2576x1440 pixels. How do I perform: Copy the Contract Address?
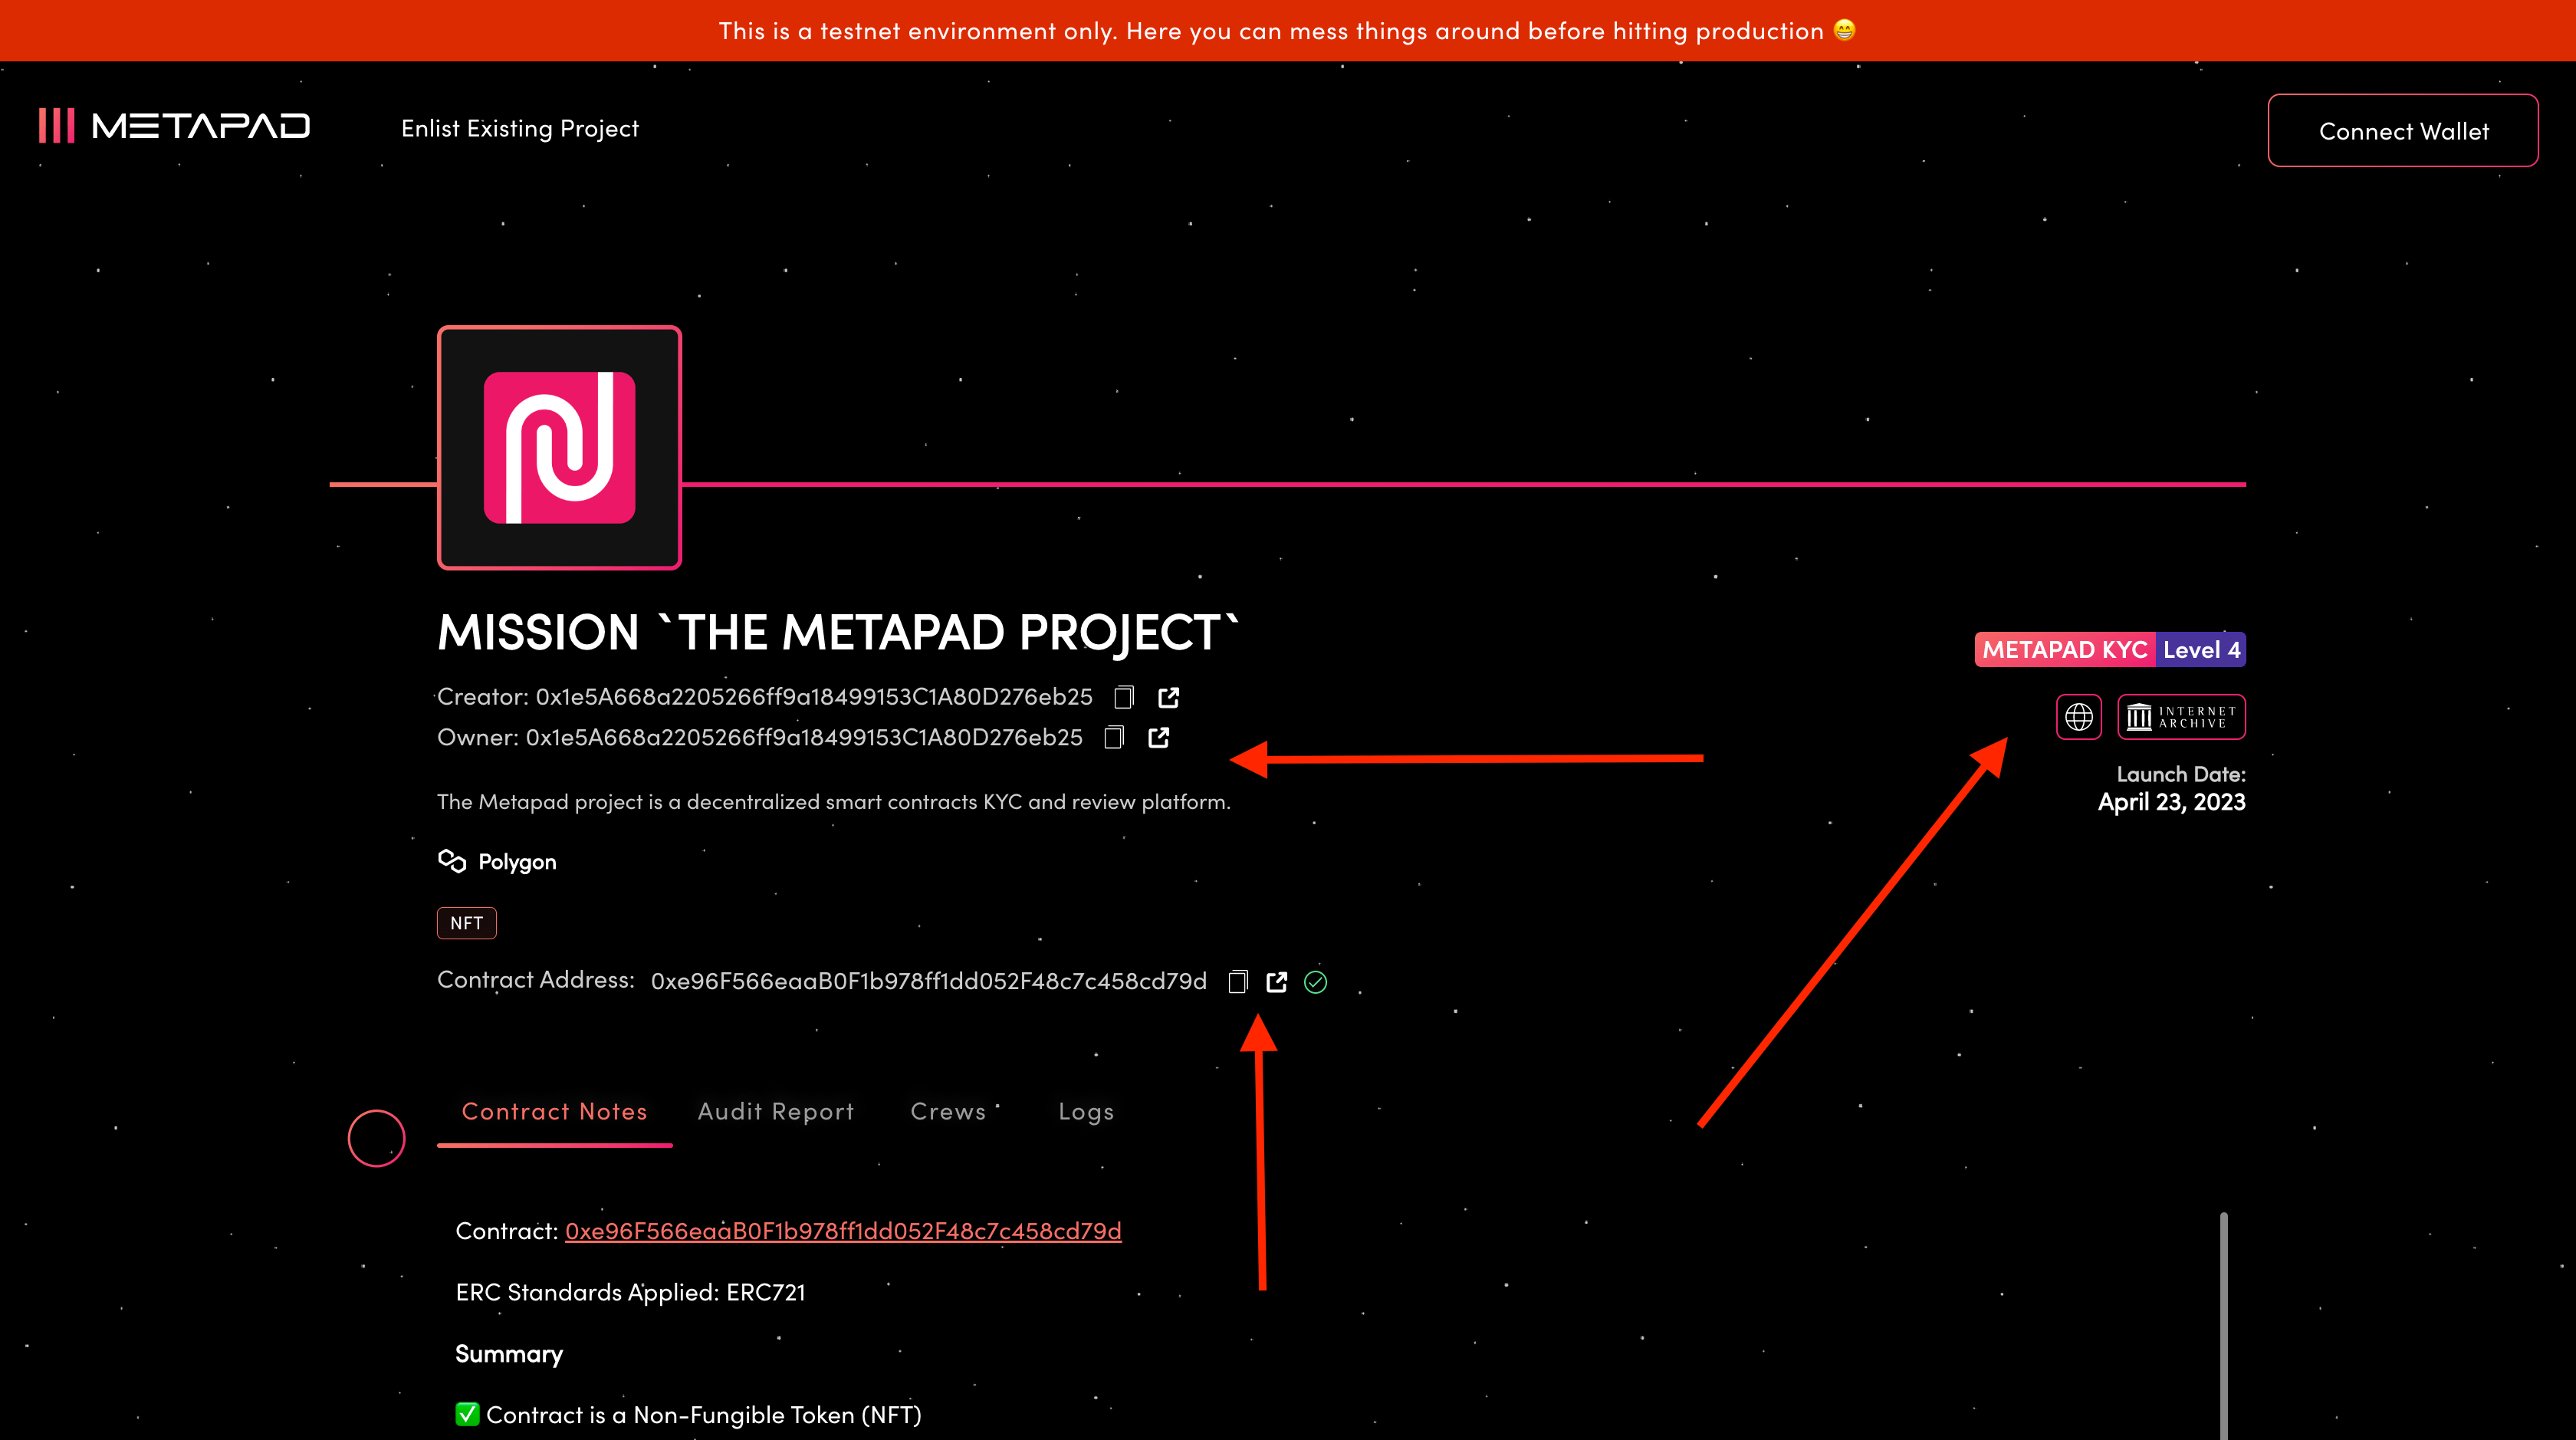[1238, 982]
